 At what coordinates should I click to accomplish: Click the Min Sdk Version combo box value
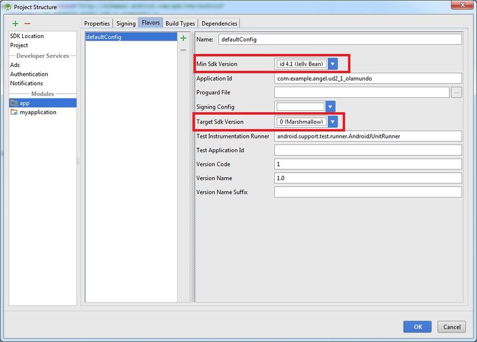coord(301,64)
